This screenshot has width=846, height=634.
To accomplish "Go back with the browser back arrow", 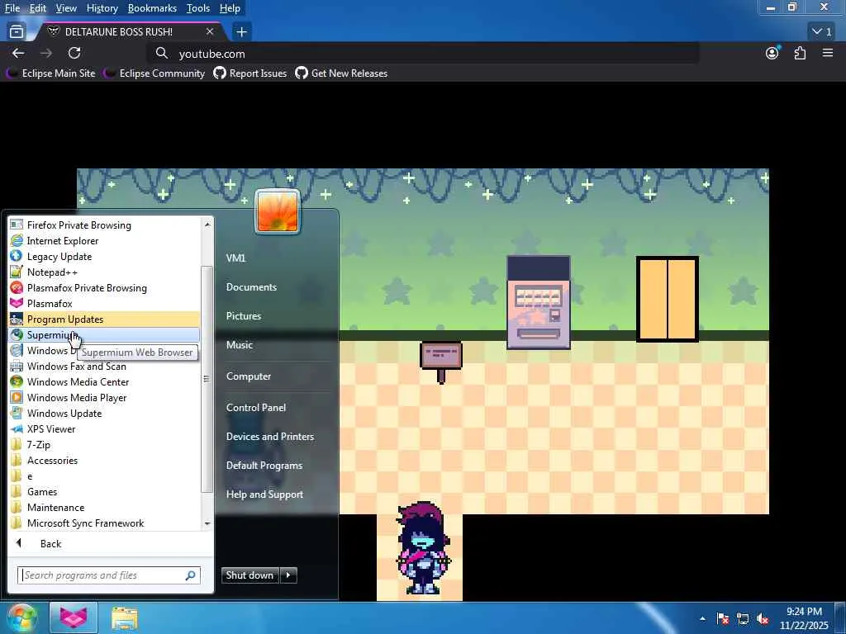I will (18, 53).
